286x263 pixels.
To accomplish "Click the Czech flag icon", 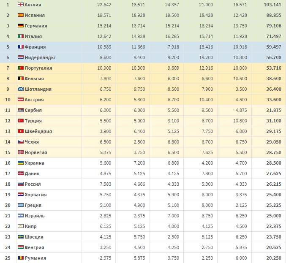I will coord(21,142).
